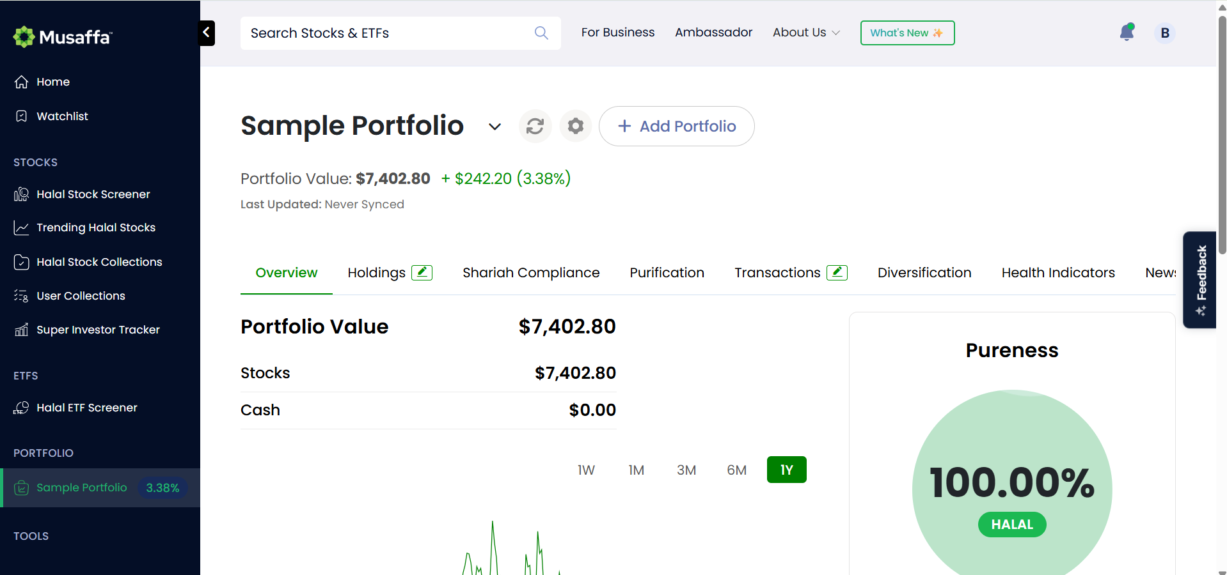Click the search magnifier icon

pos(541,33)
